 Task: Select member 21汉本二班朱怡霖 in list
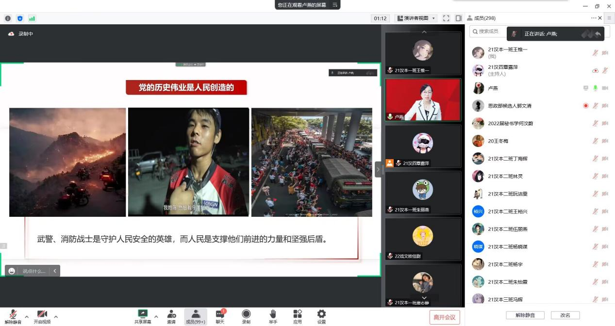click(540, 282)
